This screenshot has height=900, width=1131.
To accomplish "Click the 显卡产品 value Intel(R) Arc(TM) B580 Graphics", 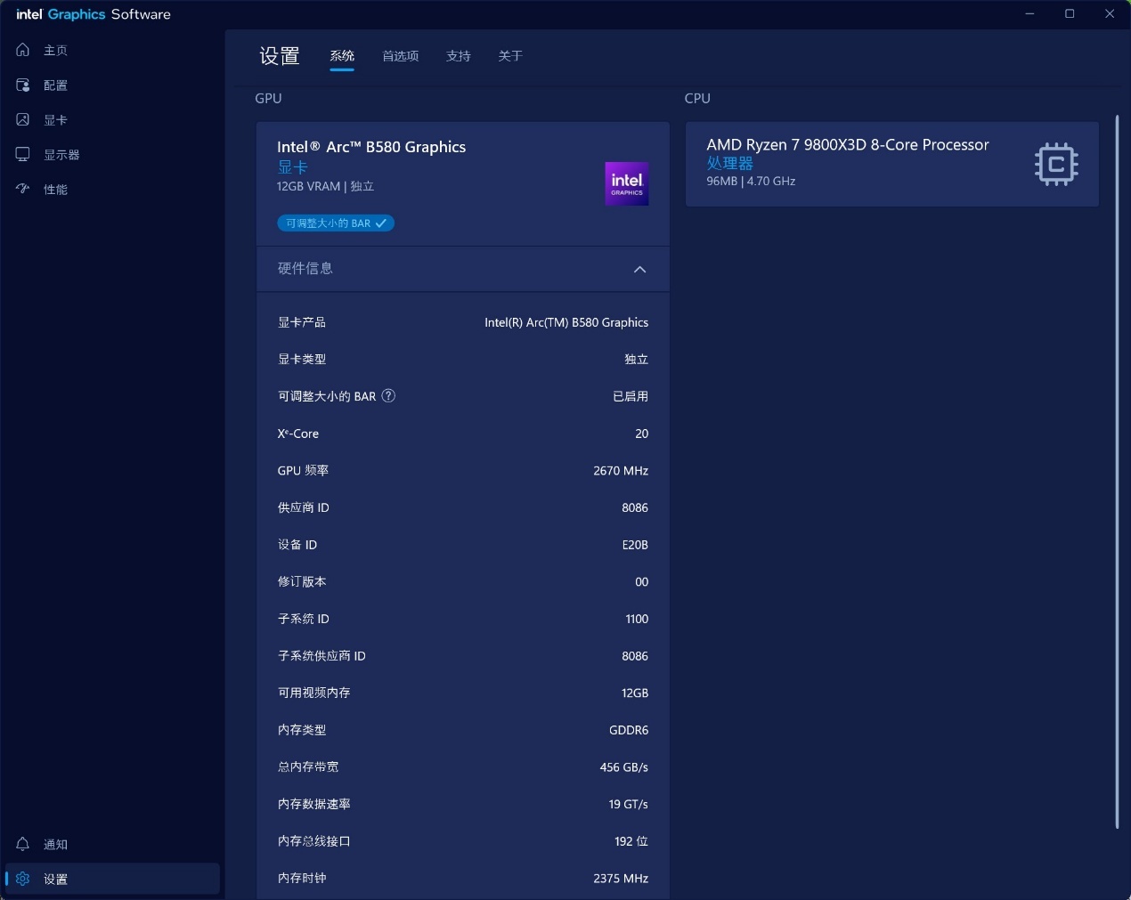I will click(566, 322).
